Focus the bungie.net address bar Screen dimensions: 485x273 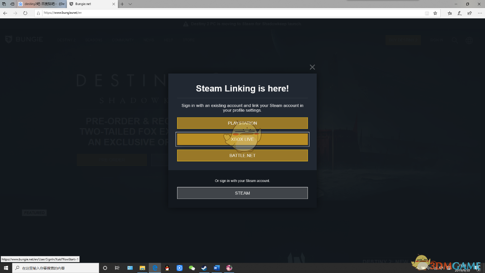[x=229, y=13]
